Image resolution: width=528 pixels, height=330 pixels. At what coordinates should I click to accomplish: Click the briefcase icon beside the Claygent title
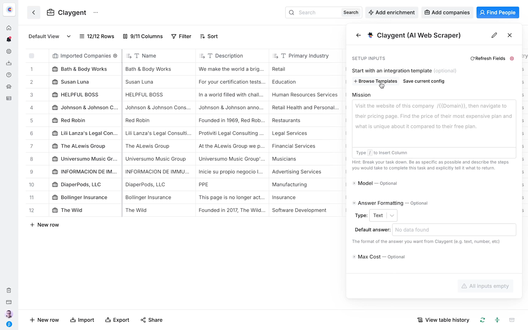51,12
